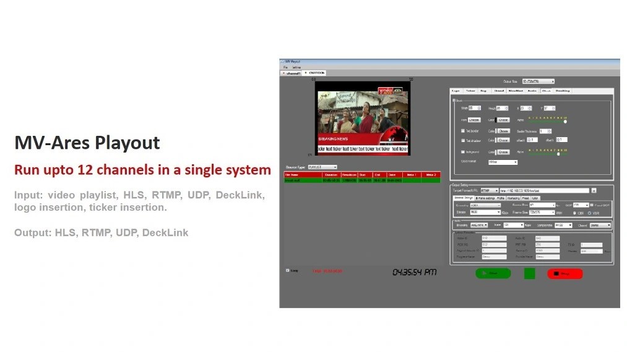Adjust the font Alpha slider handle
Image resolution: width=627 pixels, height=352 pixels.
click(565, 121)
